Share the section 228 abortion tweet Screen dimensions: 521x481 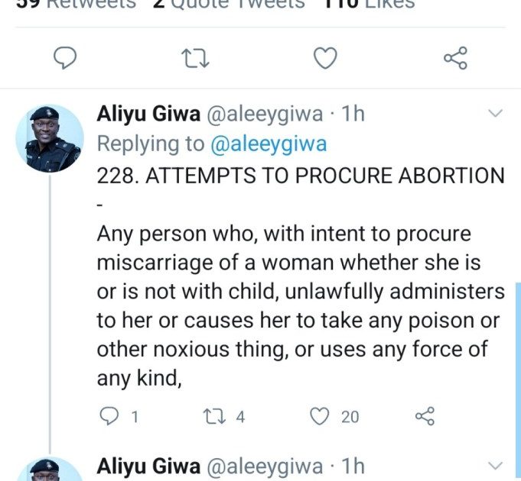(424, 416)
